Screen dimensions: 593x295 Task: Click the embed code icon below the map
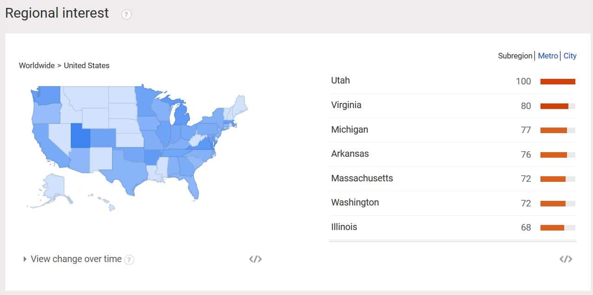[255, 259]
